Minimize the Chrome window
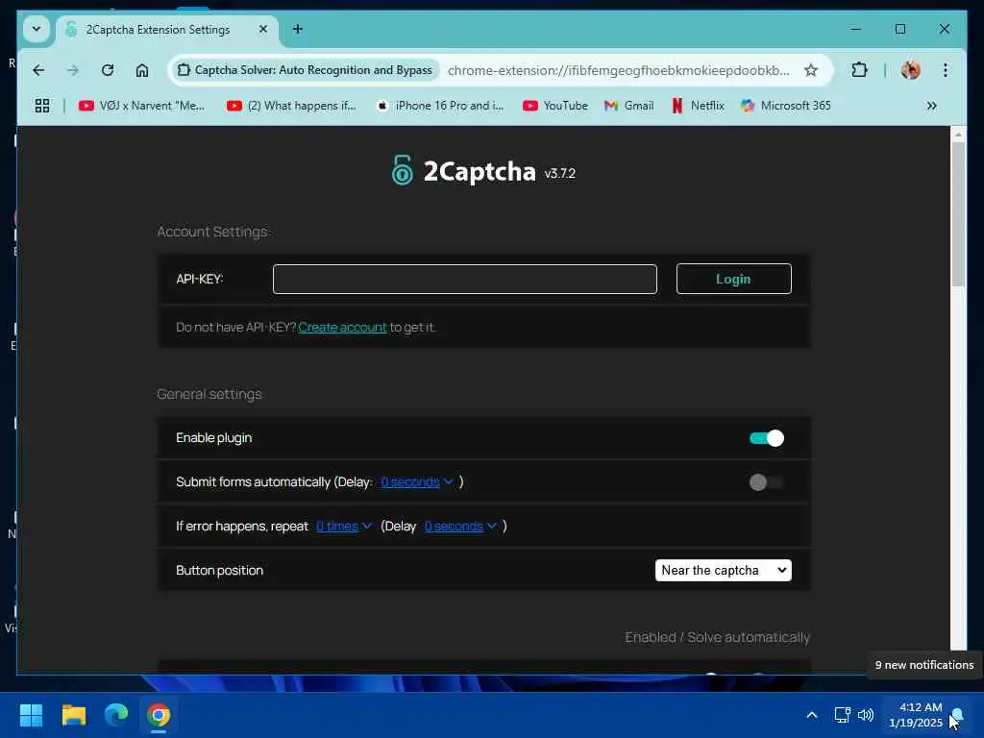 pos(855,29)
